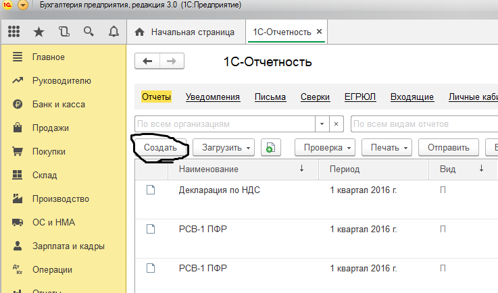Click the green plus document icon
This screenshot has width=498, height=293.
click(x=270, y=148)
